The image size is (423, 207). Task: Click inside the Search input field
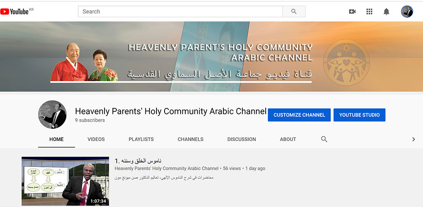180,11
